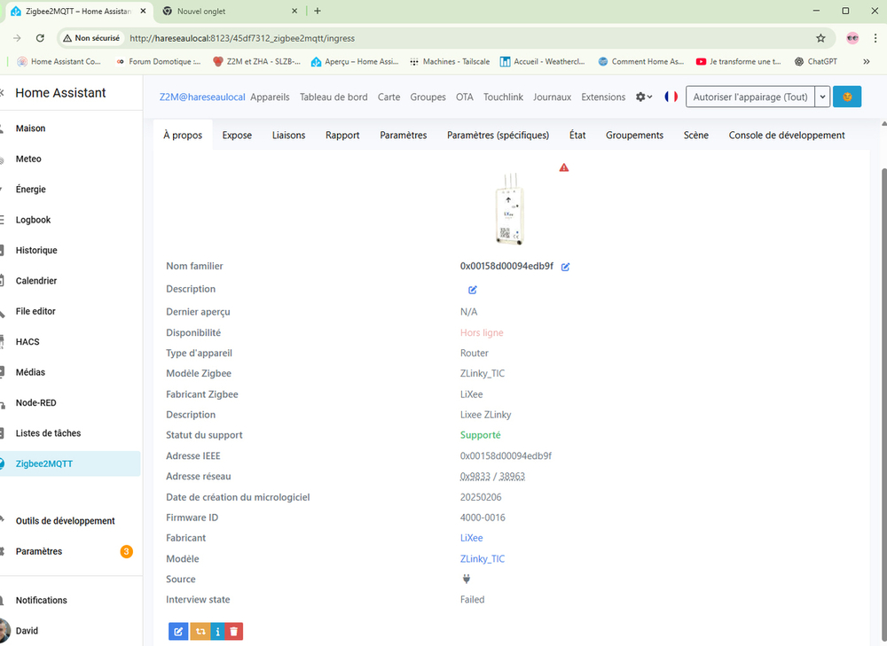This screenshot has height=646, width=887.
Task: Edit the device description pencil icon
Action: click(473, 290)
